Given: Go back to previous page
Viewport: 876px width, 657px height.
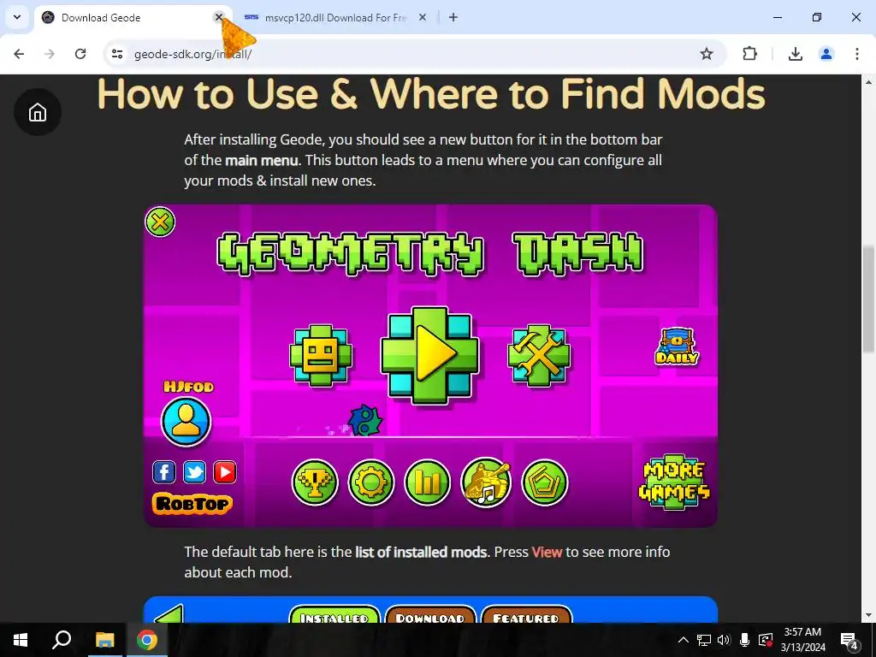Looking at the screenshot, I should click(19, 54).
